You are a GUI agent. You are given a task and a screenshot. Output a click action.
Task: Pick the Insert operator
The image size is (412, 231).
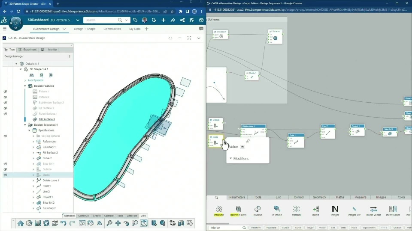click(x=315, y=211)
